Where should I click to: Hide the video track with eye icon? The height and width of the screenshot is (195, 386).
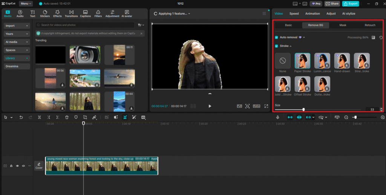[x=17, y=166]
